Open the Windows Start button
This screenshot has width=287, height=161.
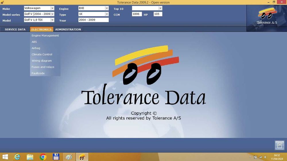(5, 157)
